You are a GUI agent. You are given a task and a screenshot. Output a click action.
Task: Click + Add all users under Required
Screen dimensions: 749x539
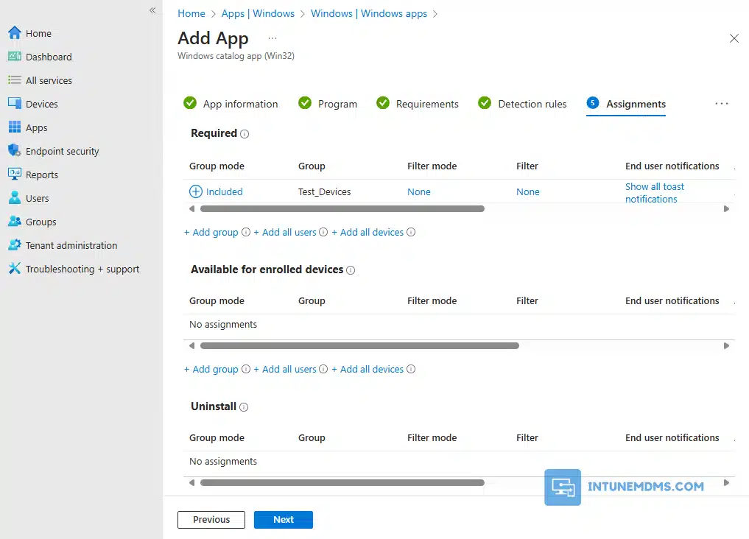285,232
